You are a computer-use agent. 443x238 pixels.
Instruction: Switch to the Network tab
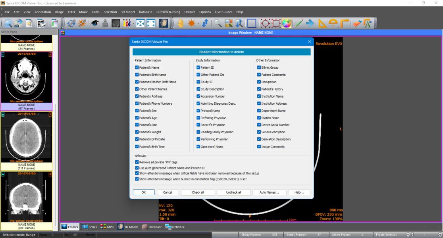click(175, 227)
